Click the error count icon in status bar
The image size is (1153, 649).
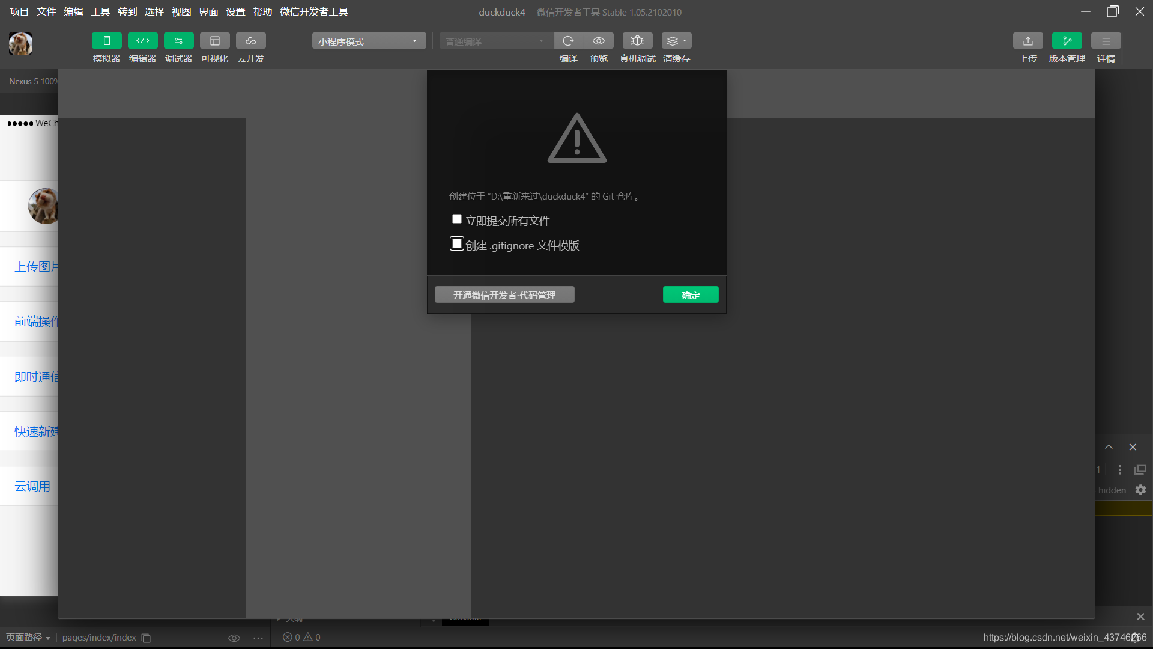(x=288, y=638)
